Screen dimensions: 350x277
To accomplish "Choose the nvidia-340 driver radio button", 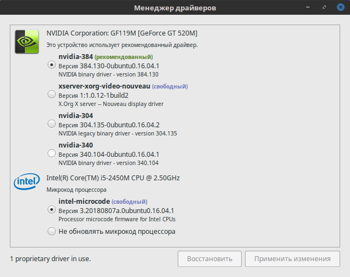I will coord(51,153).
